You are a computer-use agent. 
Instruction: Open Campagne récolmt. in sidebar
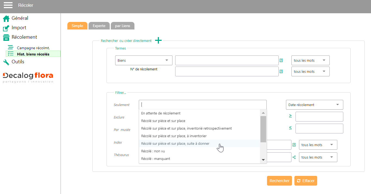pos(33,48)
